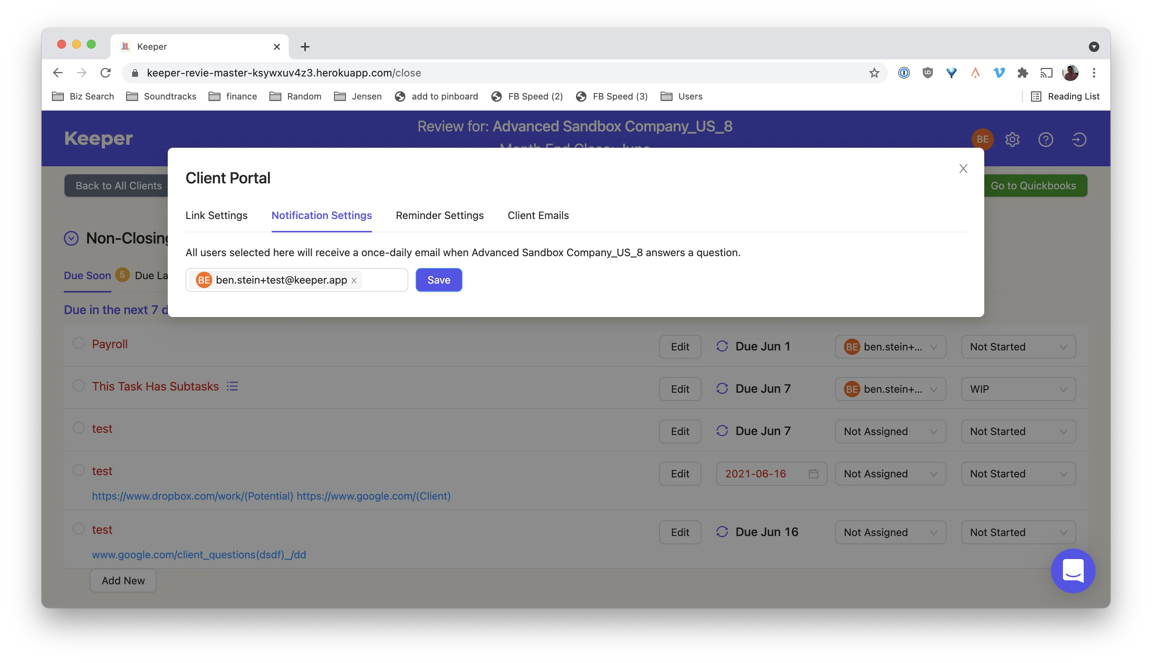
Task: Open Payroll assignee dropdown
Action: tap(890, 346)
